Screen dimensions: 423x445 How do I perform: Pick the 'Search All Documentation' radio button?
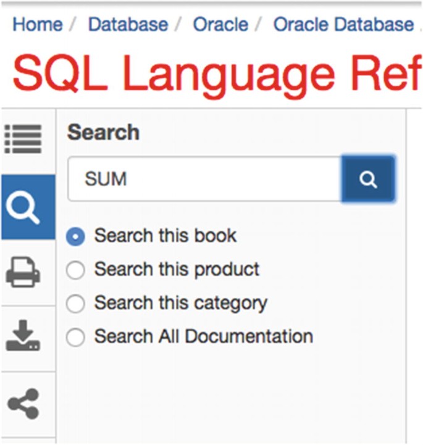(x=75, y=337)
